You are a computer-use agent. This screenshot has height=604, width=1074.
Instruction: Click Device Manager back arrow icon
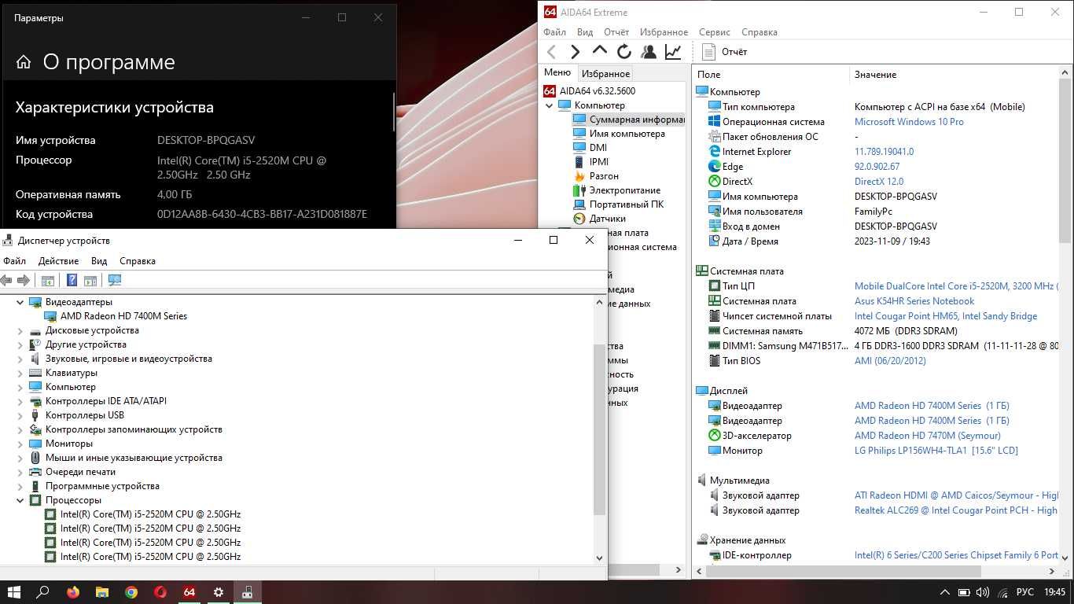pos(7,280)
